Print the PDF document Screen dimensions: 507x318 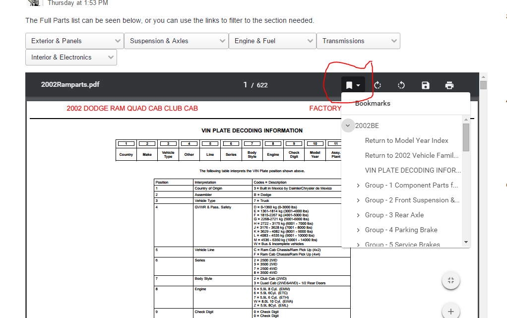[449, 85]
